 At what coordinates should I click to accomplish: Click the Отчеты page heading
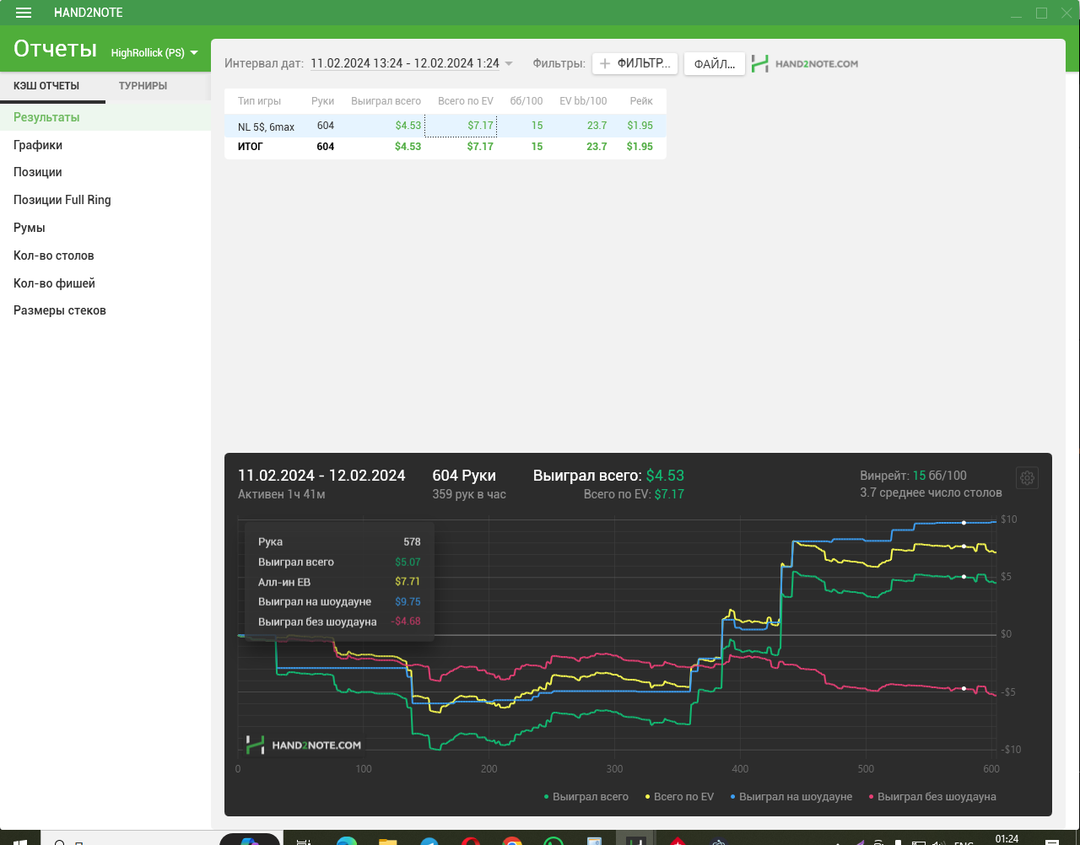coord(55,49)
